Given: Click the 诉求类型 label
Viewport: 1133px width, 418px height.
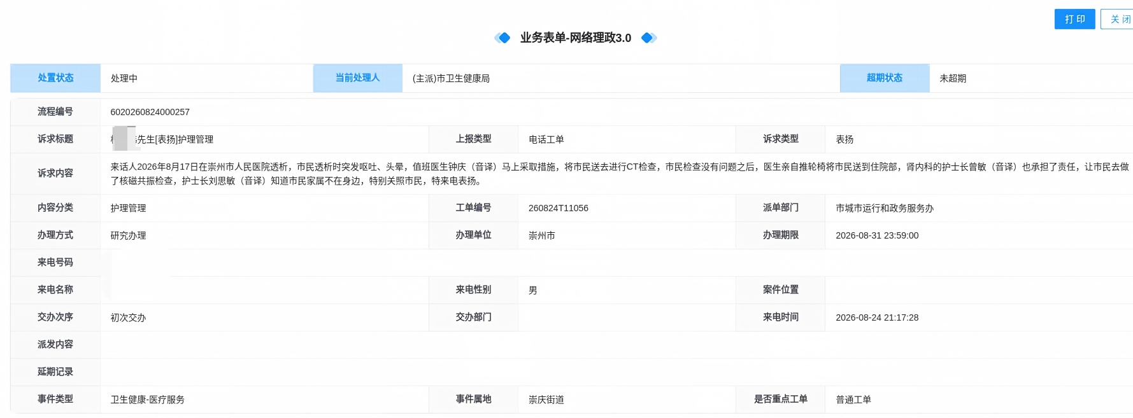Looking at the screenshot, I should tap(781, 139).
